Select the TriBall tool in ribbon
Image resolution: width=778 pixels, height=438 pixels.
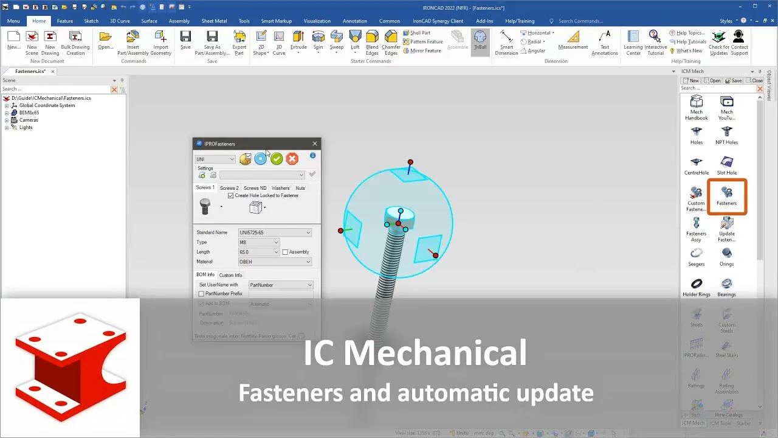click(x=480, y=42)
